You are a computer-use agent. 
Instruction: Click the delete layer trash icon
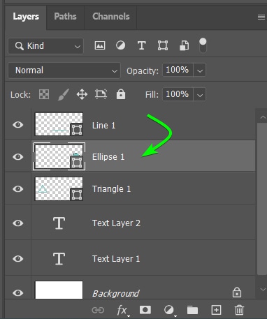239,310
